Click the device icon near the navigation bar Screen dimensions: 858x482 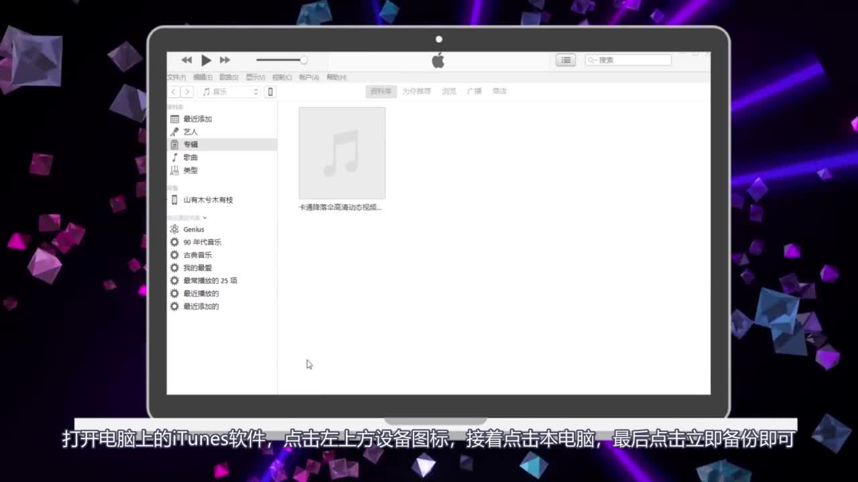tap(269, 92)
